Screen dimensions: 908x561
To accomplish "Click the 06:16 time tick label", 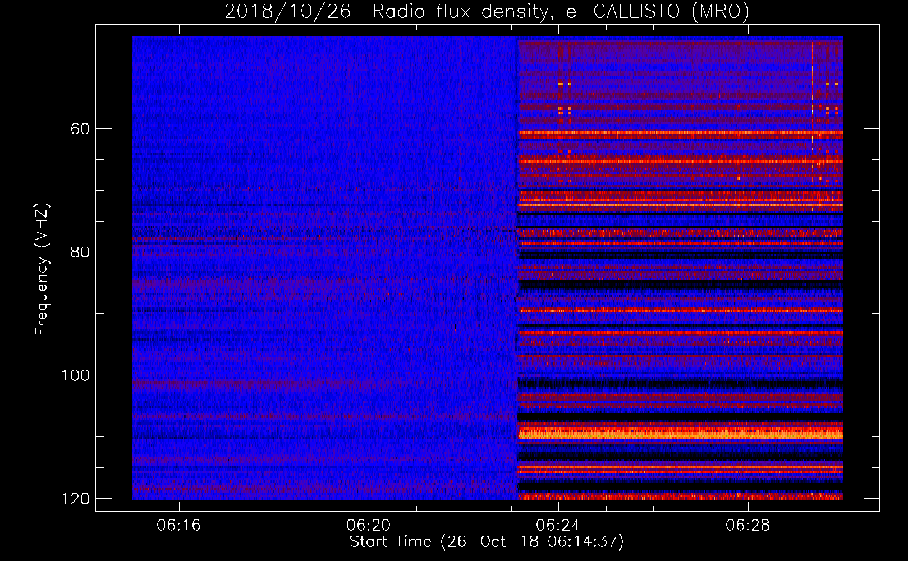I will tap(179, 526).
